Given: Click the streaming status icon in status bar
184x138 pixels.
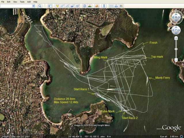Looking at the screenshot, I should [x=181, y=137].
